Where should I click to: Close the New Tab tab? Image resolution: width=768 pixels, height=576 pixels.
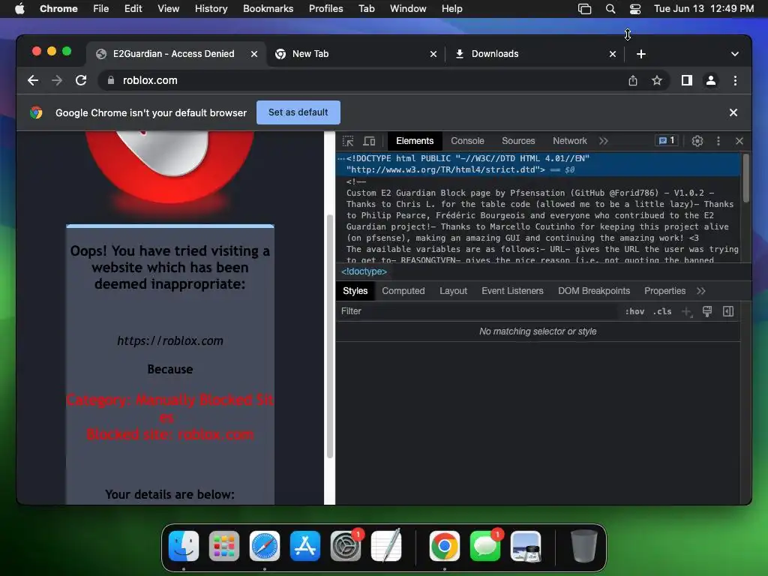433,54
